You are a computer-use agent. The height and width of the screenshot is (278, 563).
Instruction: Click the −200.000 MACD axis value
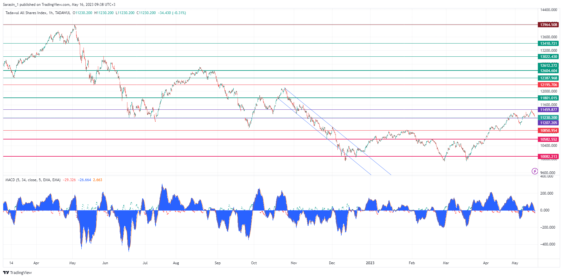(x=548, y=227)
